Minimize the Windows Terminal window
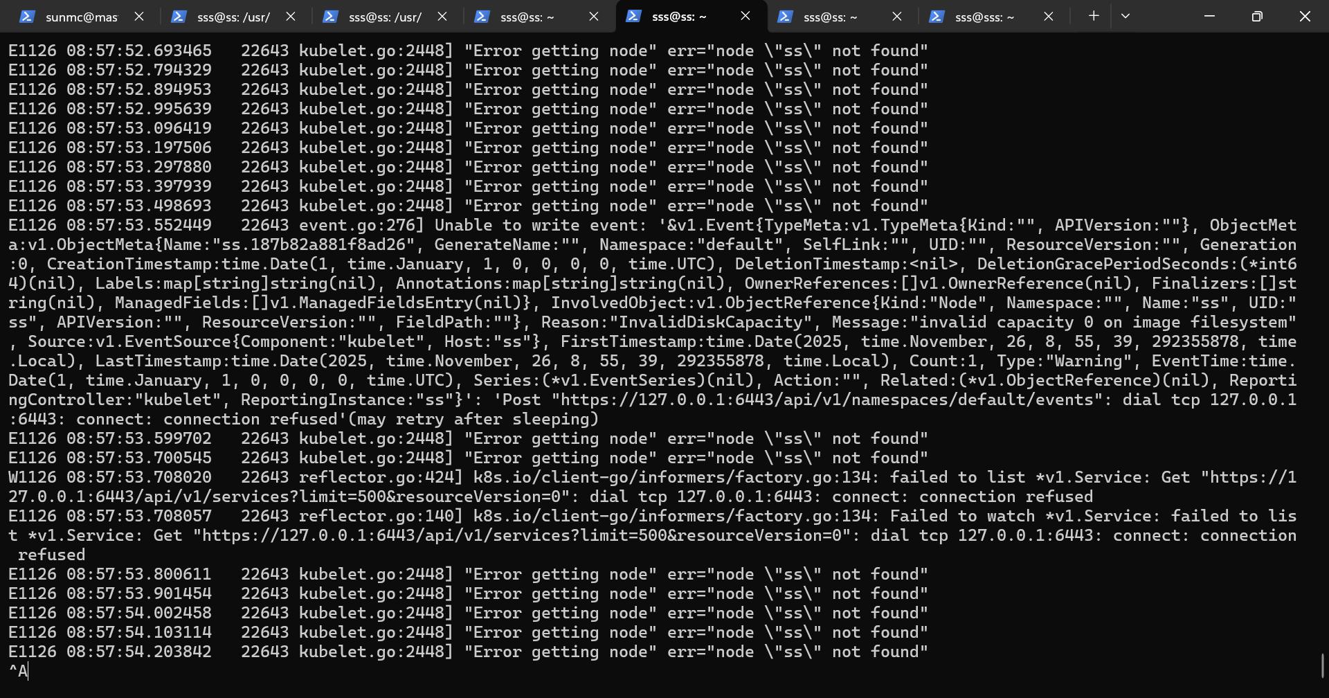Screen dimensions: 1329x698 pyautogui.click(x=1209, y=16)
